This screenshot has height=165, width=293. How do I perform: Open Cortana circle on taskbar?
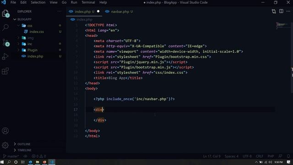coord(16,162)
